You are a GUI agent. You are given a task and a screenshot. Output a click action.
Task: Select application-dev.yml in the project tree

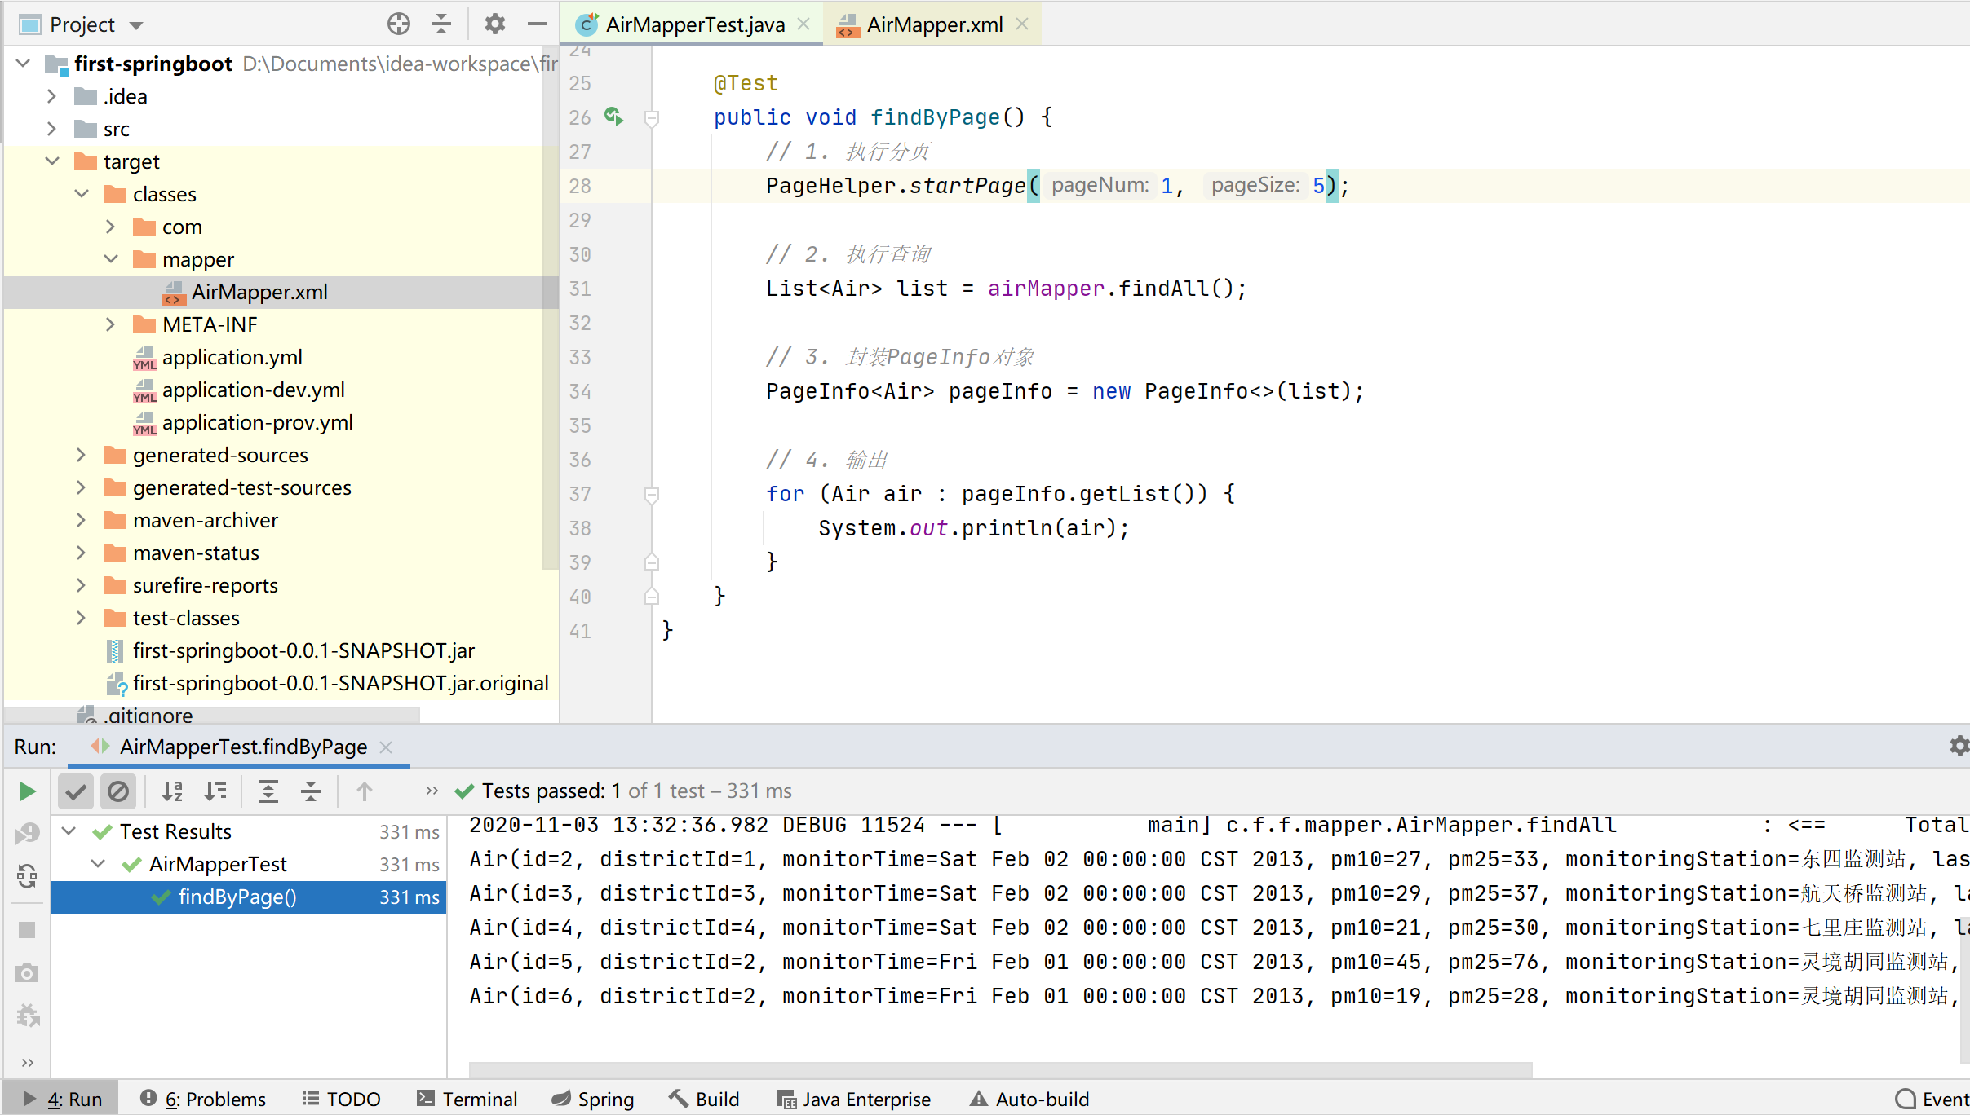253,390
